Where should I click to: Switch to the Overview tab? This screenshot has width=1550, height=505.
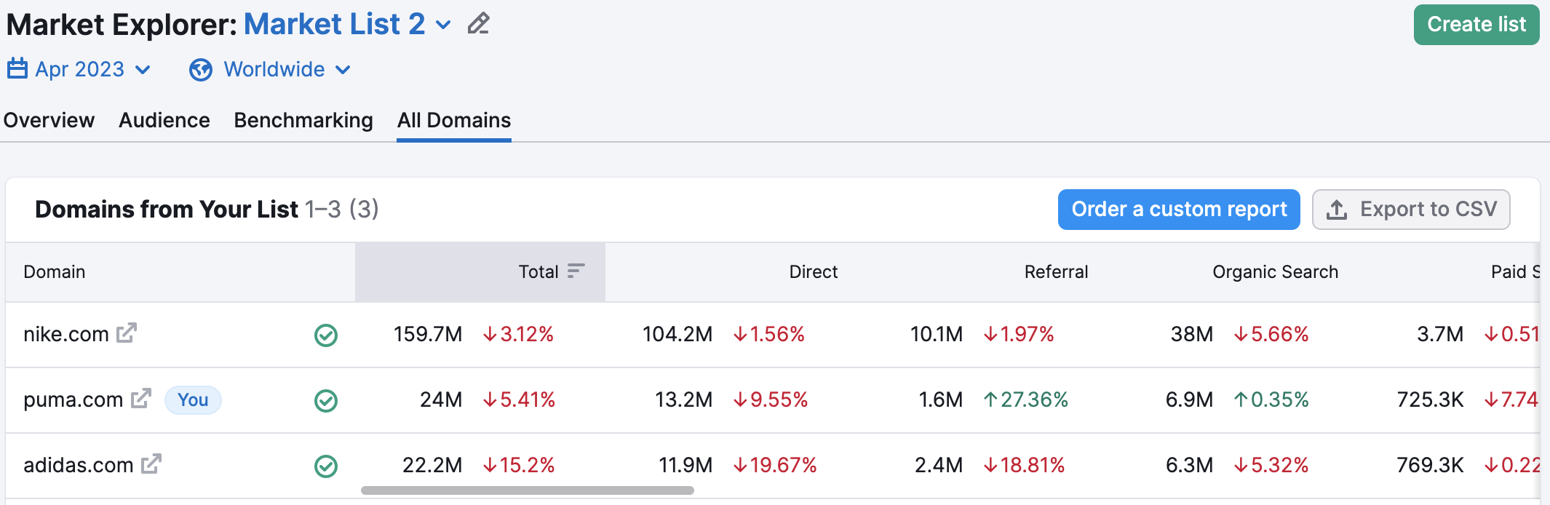[49, 120]
